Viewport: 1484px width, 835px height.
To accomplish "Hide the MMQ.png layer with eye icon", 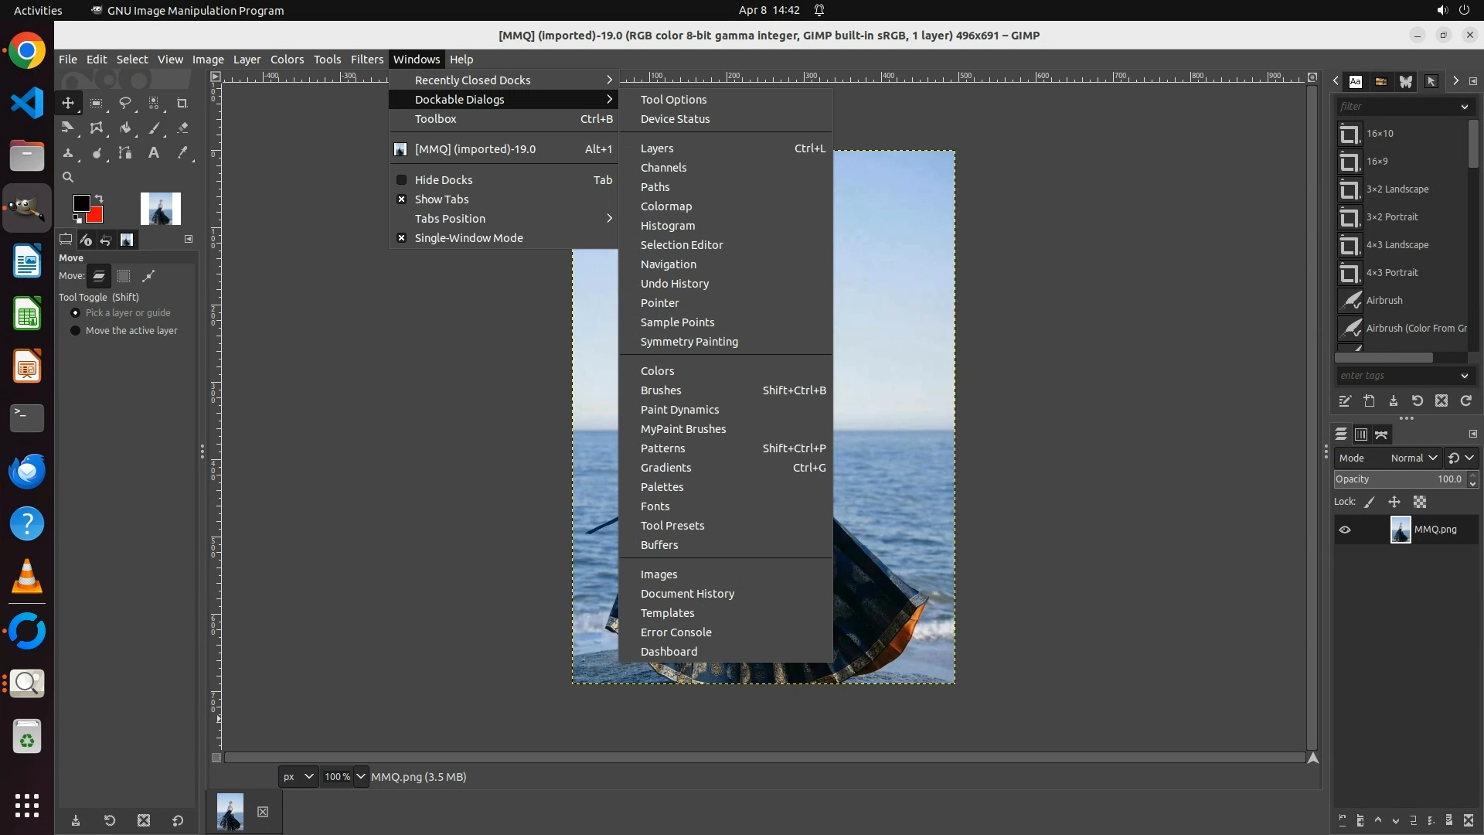I will [x=1345, y=530].
